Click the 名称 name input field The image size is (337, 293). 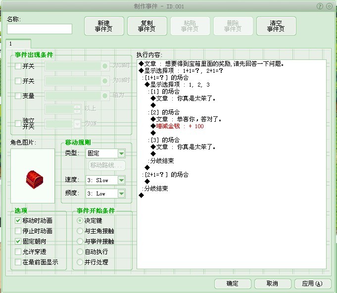(x=40, y=29)
